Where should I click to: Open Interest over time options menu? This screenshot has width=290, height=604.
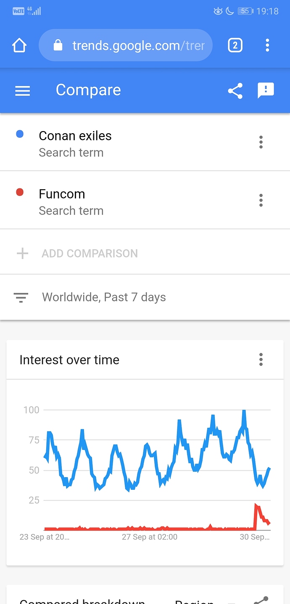point(261,360)
